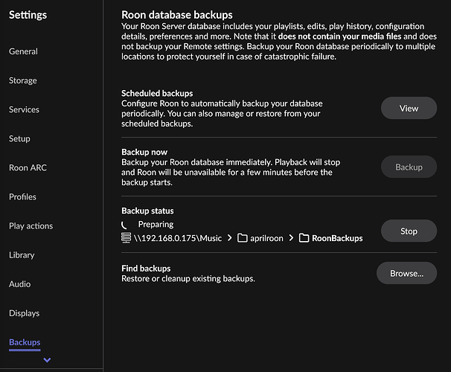Click the Preparing spinner icon
451x372 pixels.
pos(124,225)
